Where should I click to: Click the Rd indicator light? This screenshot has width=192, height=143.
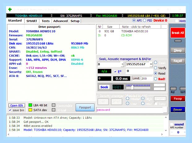point(173,89)
